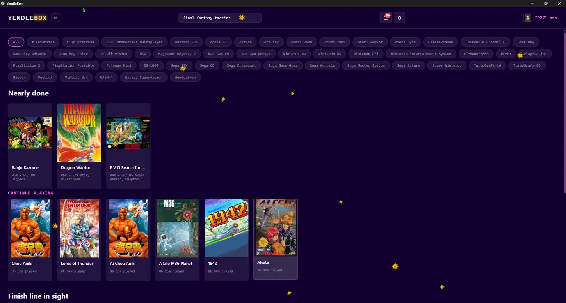566x303 pixels.
Task: Choose the WASM-4 filter
Action: [x=107, y=77]
